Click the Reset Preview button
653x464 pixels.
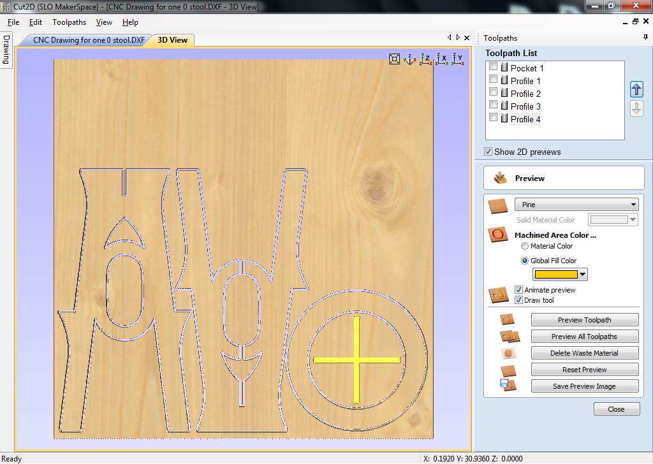(585, 369)
